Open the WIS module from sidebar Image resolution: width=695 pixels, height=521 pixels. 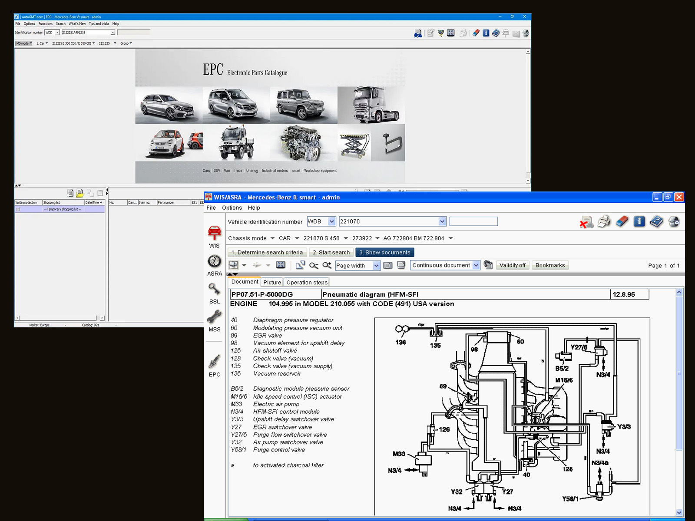pyautogui.click(x=214, y=233)
